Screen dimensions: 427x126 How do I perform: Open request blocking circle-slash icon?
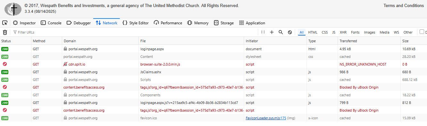click(290, 32)
